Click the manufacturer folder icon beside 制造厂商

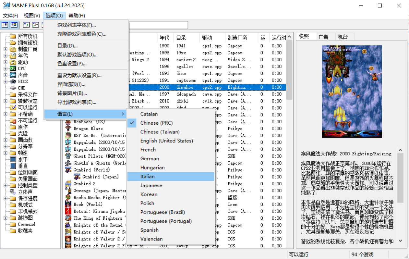(x=13, y=49)
